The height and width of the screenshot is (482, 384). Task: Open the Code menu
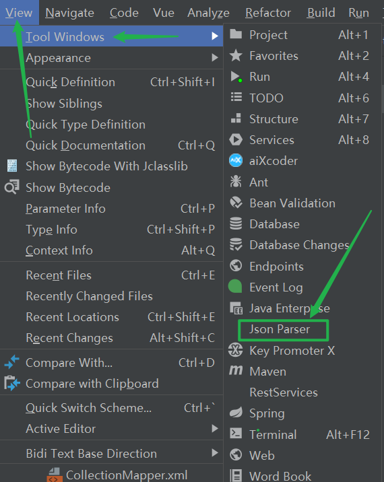click(124, 13)
